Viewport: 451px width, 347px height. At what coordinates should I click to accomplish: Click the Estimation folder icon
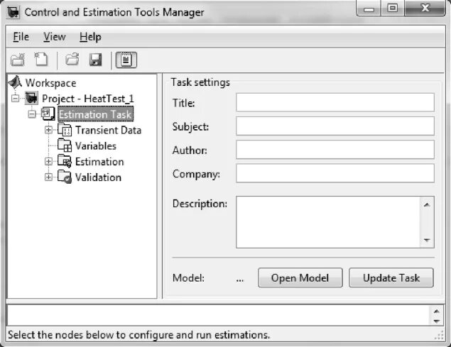(65, 161)
